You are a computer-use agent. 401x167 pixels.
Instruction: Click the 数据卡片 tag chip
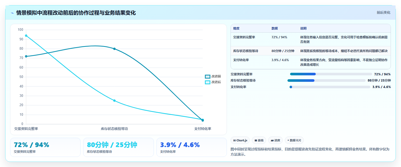click(x=294, y=140)
